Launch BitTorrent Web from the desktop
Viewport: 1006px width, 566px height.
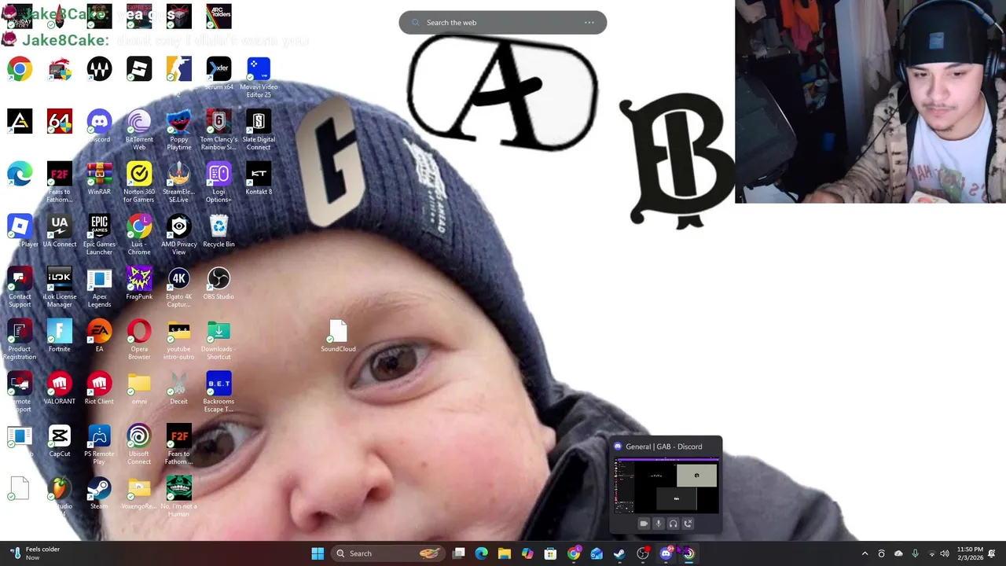pyautogui.click(x=139, y=130)
